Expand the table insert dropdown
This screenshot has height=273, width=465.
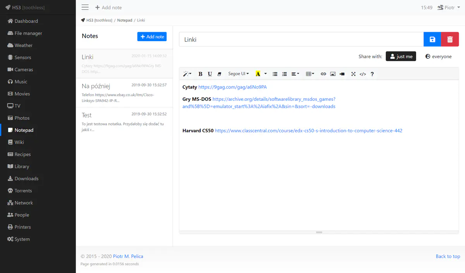310,74
